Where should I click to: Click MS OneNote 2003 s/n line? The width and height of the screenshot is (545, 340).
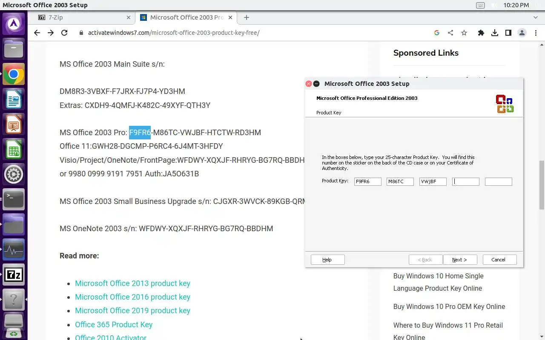pyautogui.click(x=166, y=229)
